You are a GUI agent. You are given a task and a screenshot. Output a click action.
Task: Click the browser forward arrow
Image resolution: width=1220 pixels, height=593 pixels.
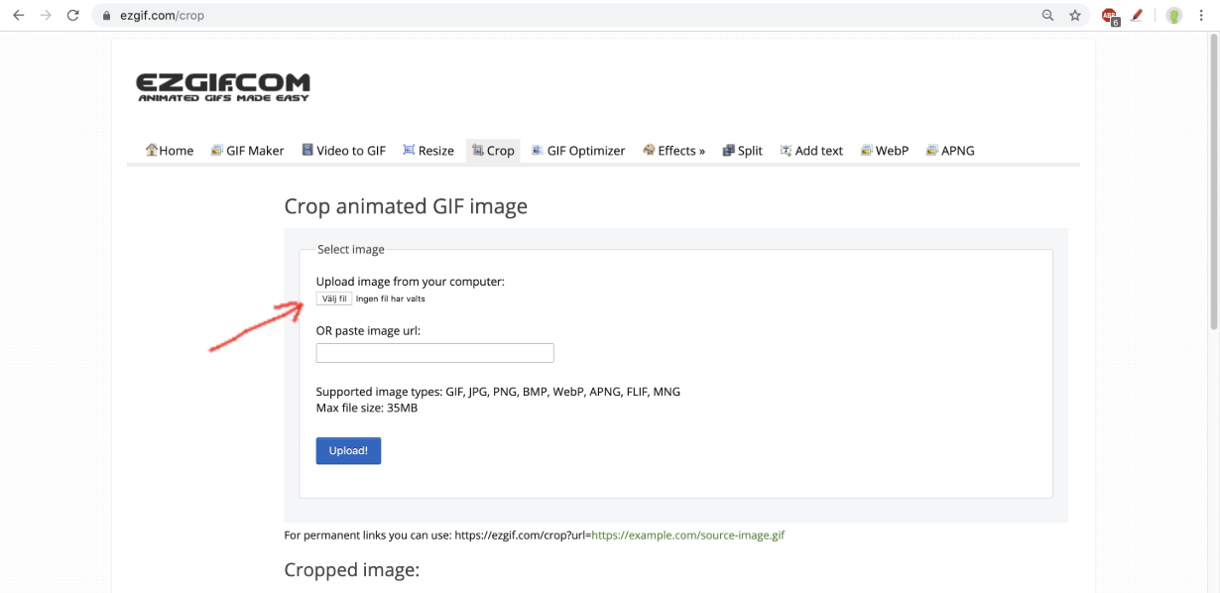coord(46,16)
